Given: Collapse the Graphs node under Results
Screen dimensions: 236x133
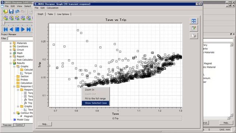Looking at the screenshot, I should (x=14, y=66).
